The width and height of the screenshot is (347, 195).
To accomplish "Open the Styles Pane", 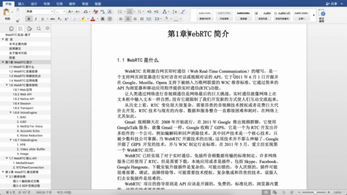I will click(x=322, y=16).
